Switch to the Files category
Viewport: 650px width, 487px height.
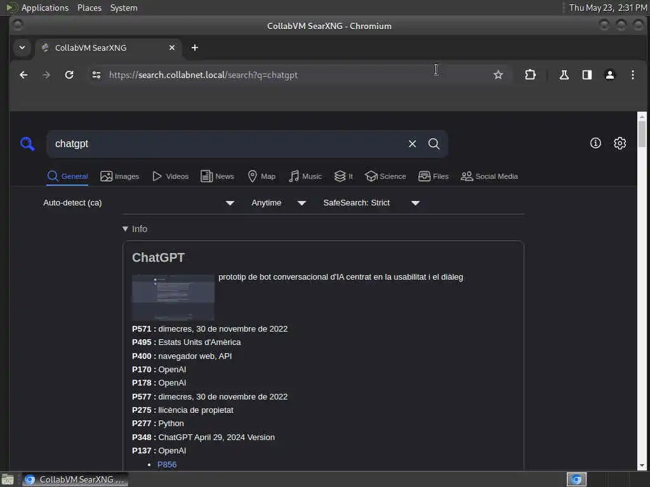(x=434, y=176)
